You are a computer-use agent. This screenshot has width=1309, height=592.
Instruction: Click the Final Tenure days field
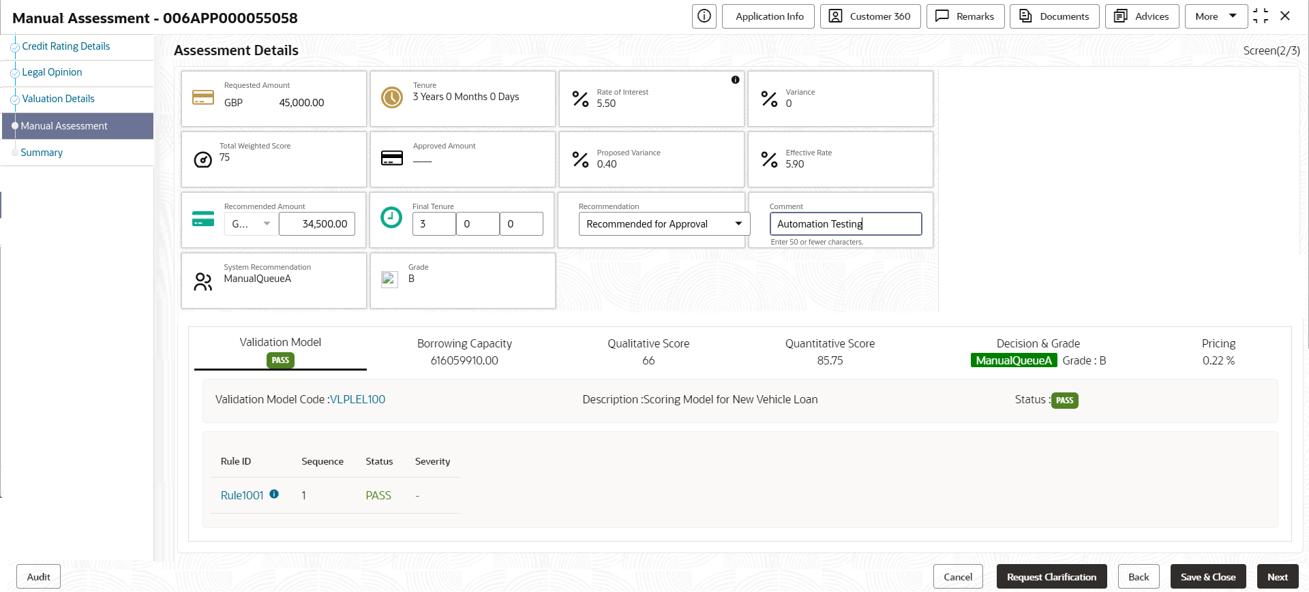[521, 223]
